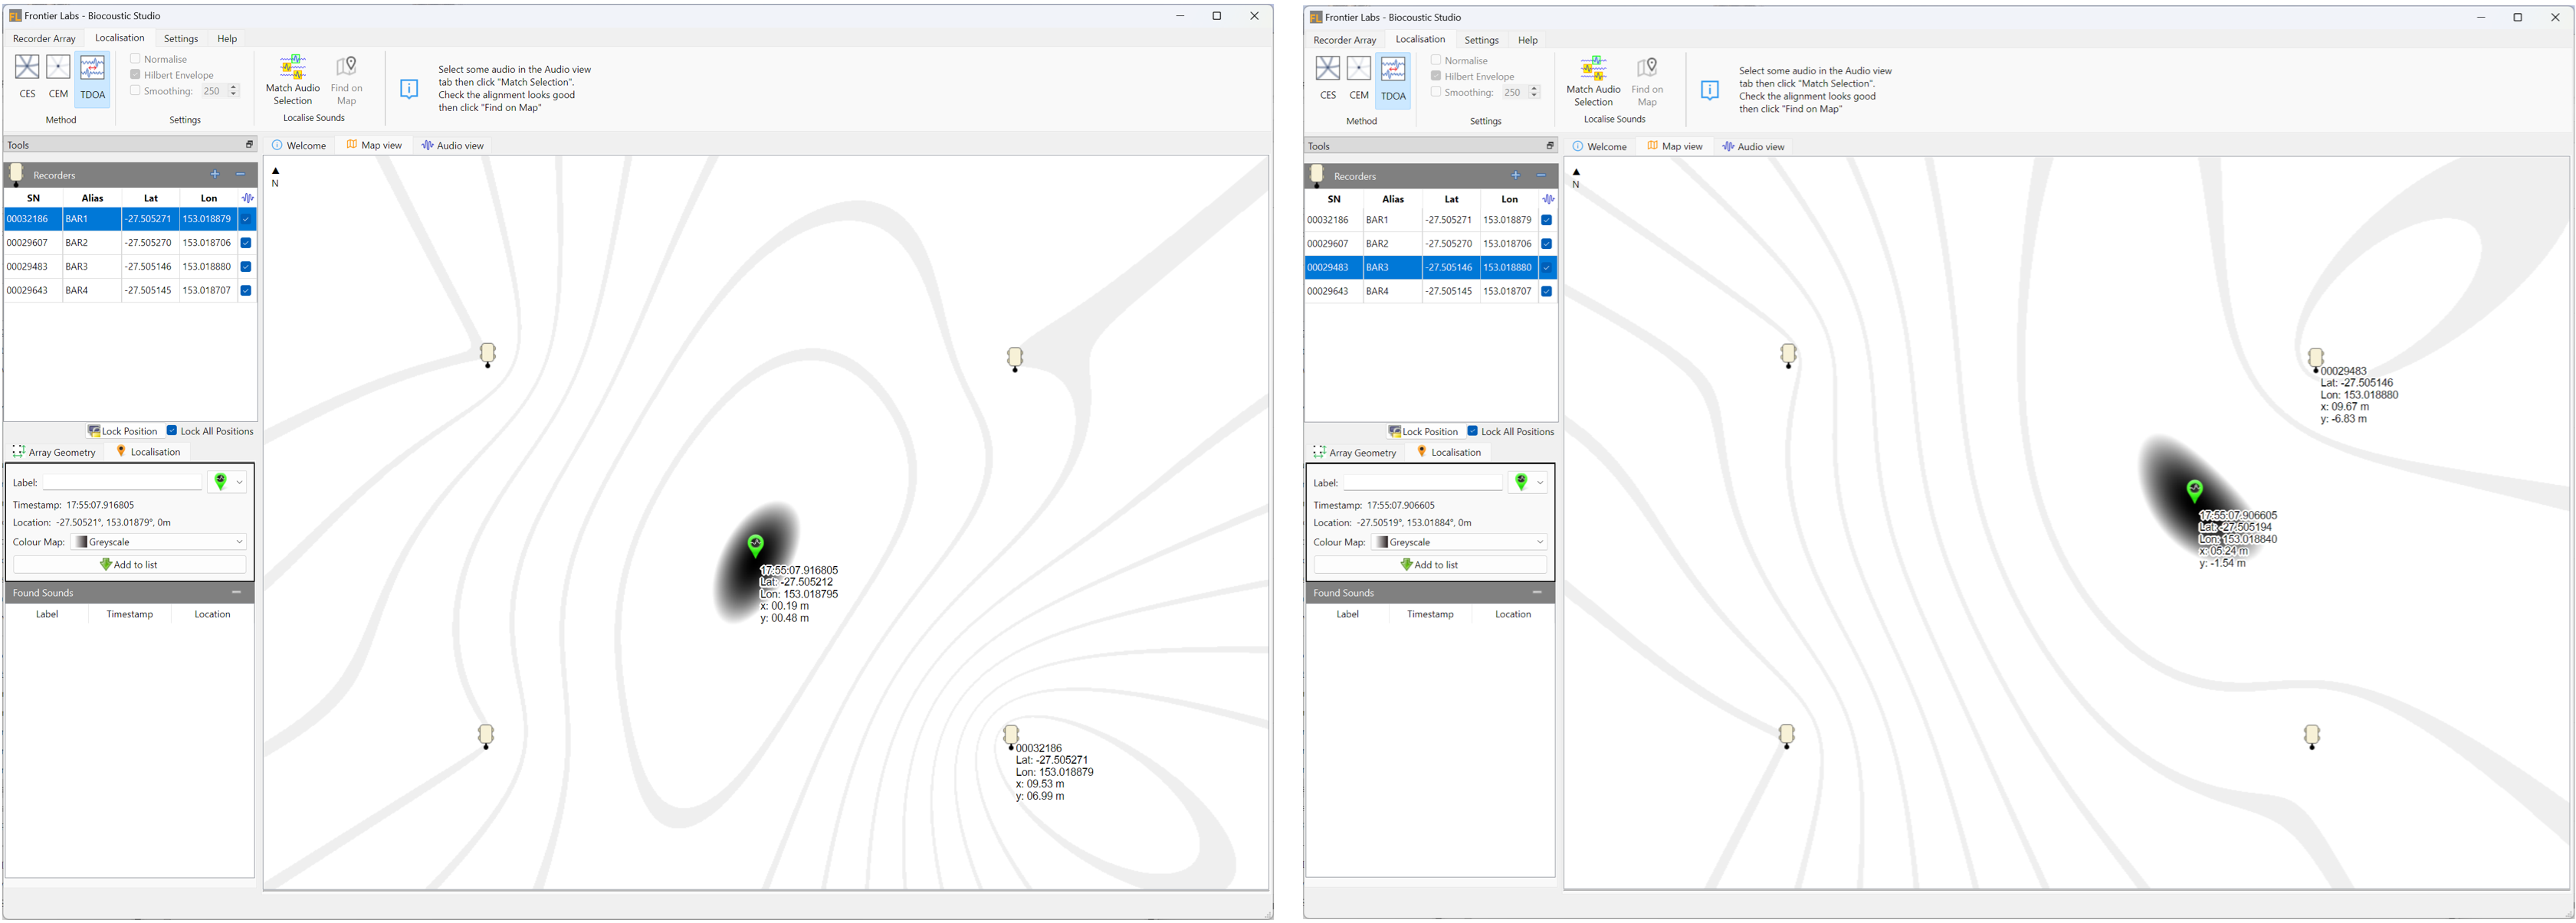This screenshot has width=2576, height=923.
Task: Switch to Array Geometry tab, left window
Action: coord(54,453)
